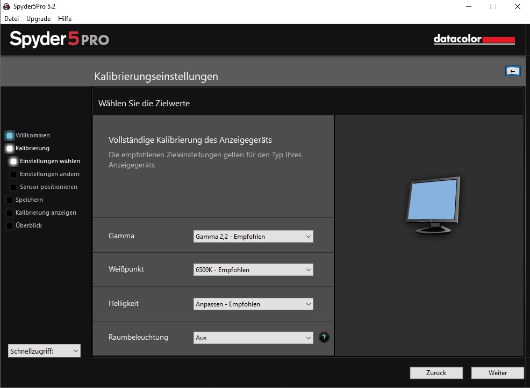Click 'Wählen Sie die Zielwerte' text
This screenshot has width=530, height=388.
144,103
